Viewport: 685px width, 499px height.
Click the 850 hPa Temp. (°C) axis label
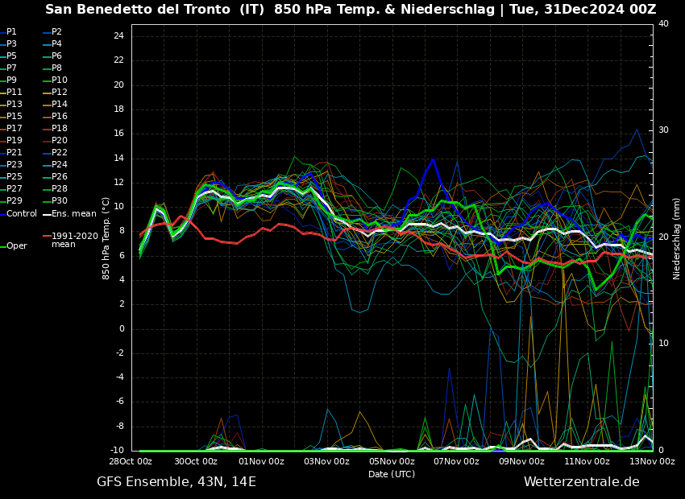click(106, 238)
